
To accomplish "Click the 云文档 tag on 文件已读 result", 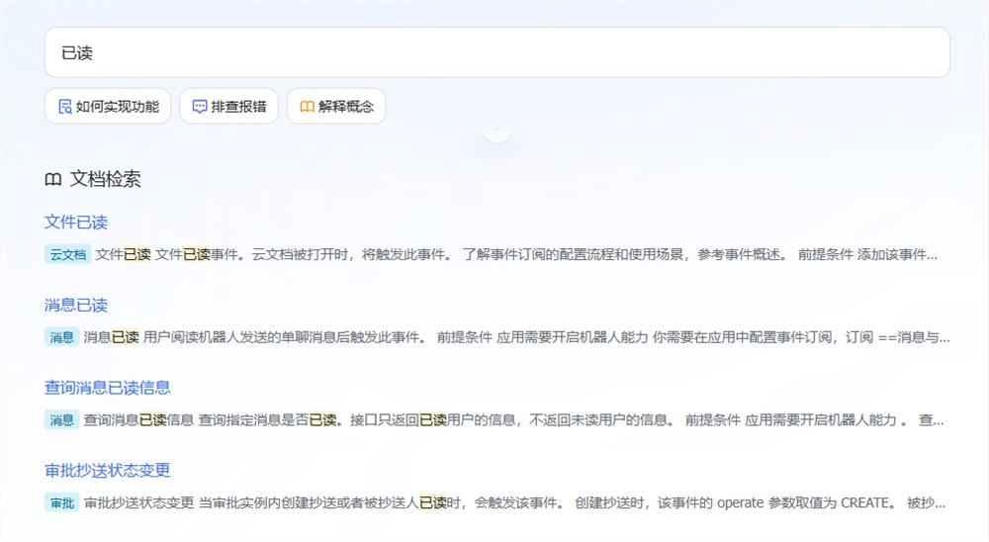I will 67,254.
